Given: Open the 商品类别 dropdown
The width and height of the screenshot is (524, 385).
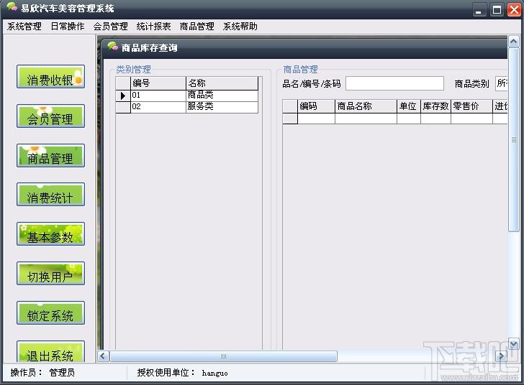Looking at the screenshot, I should [x=502, y=83].
